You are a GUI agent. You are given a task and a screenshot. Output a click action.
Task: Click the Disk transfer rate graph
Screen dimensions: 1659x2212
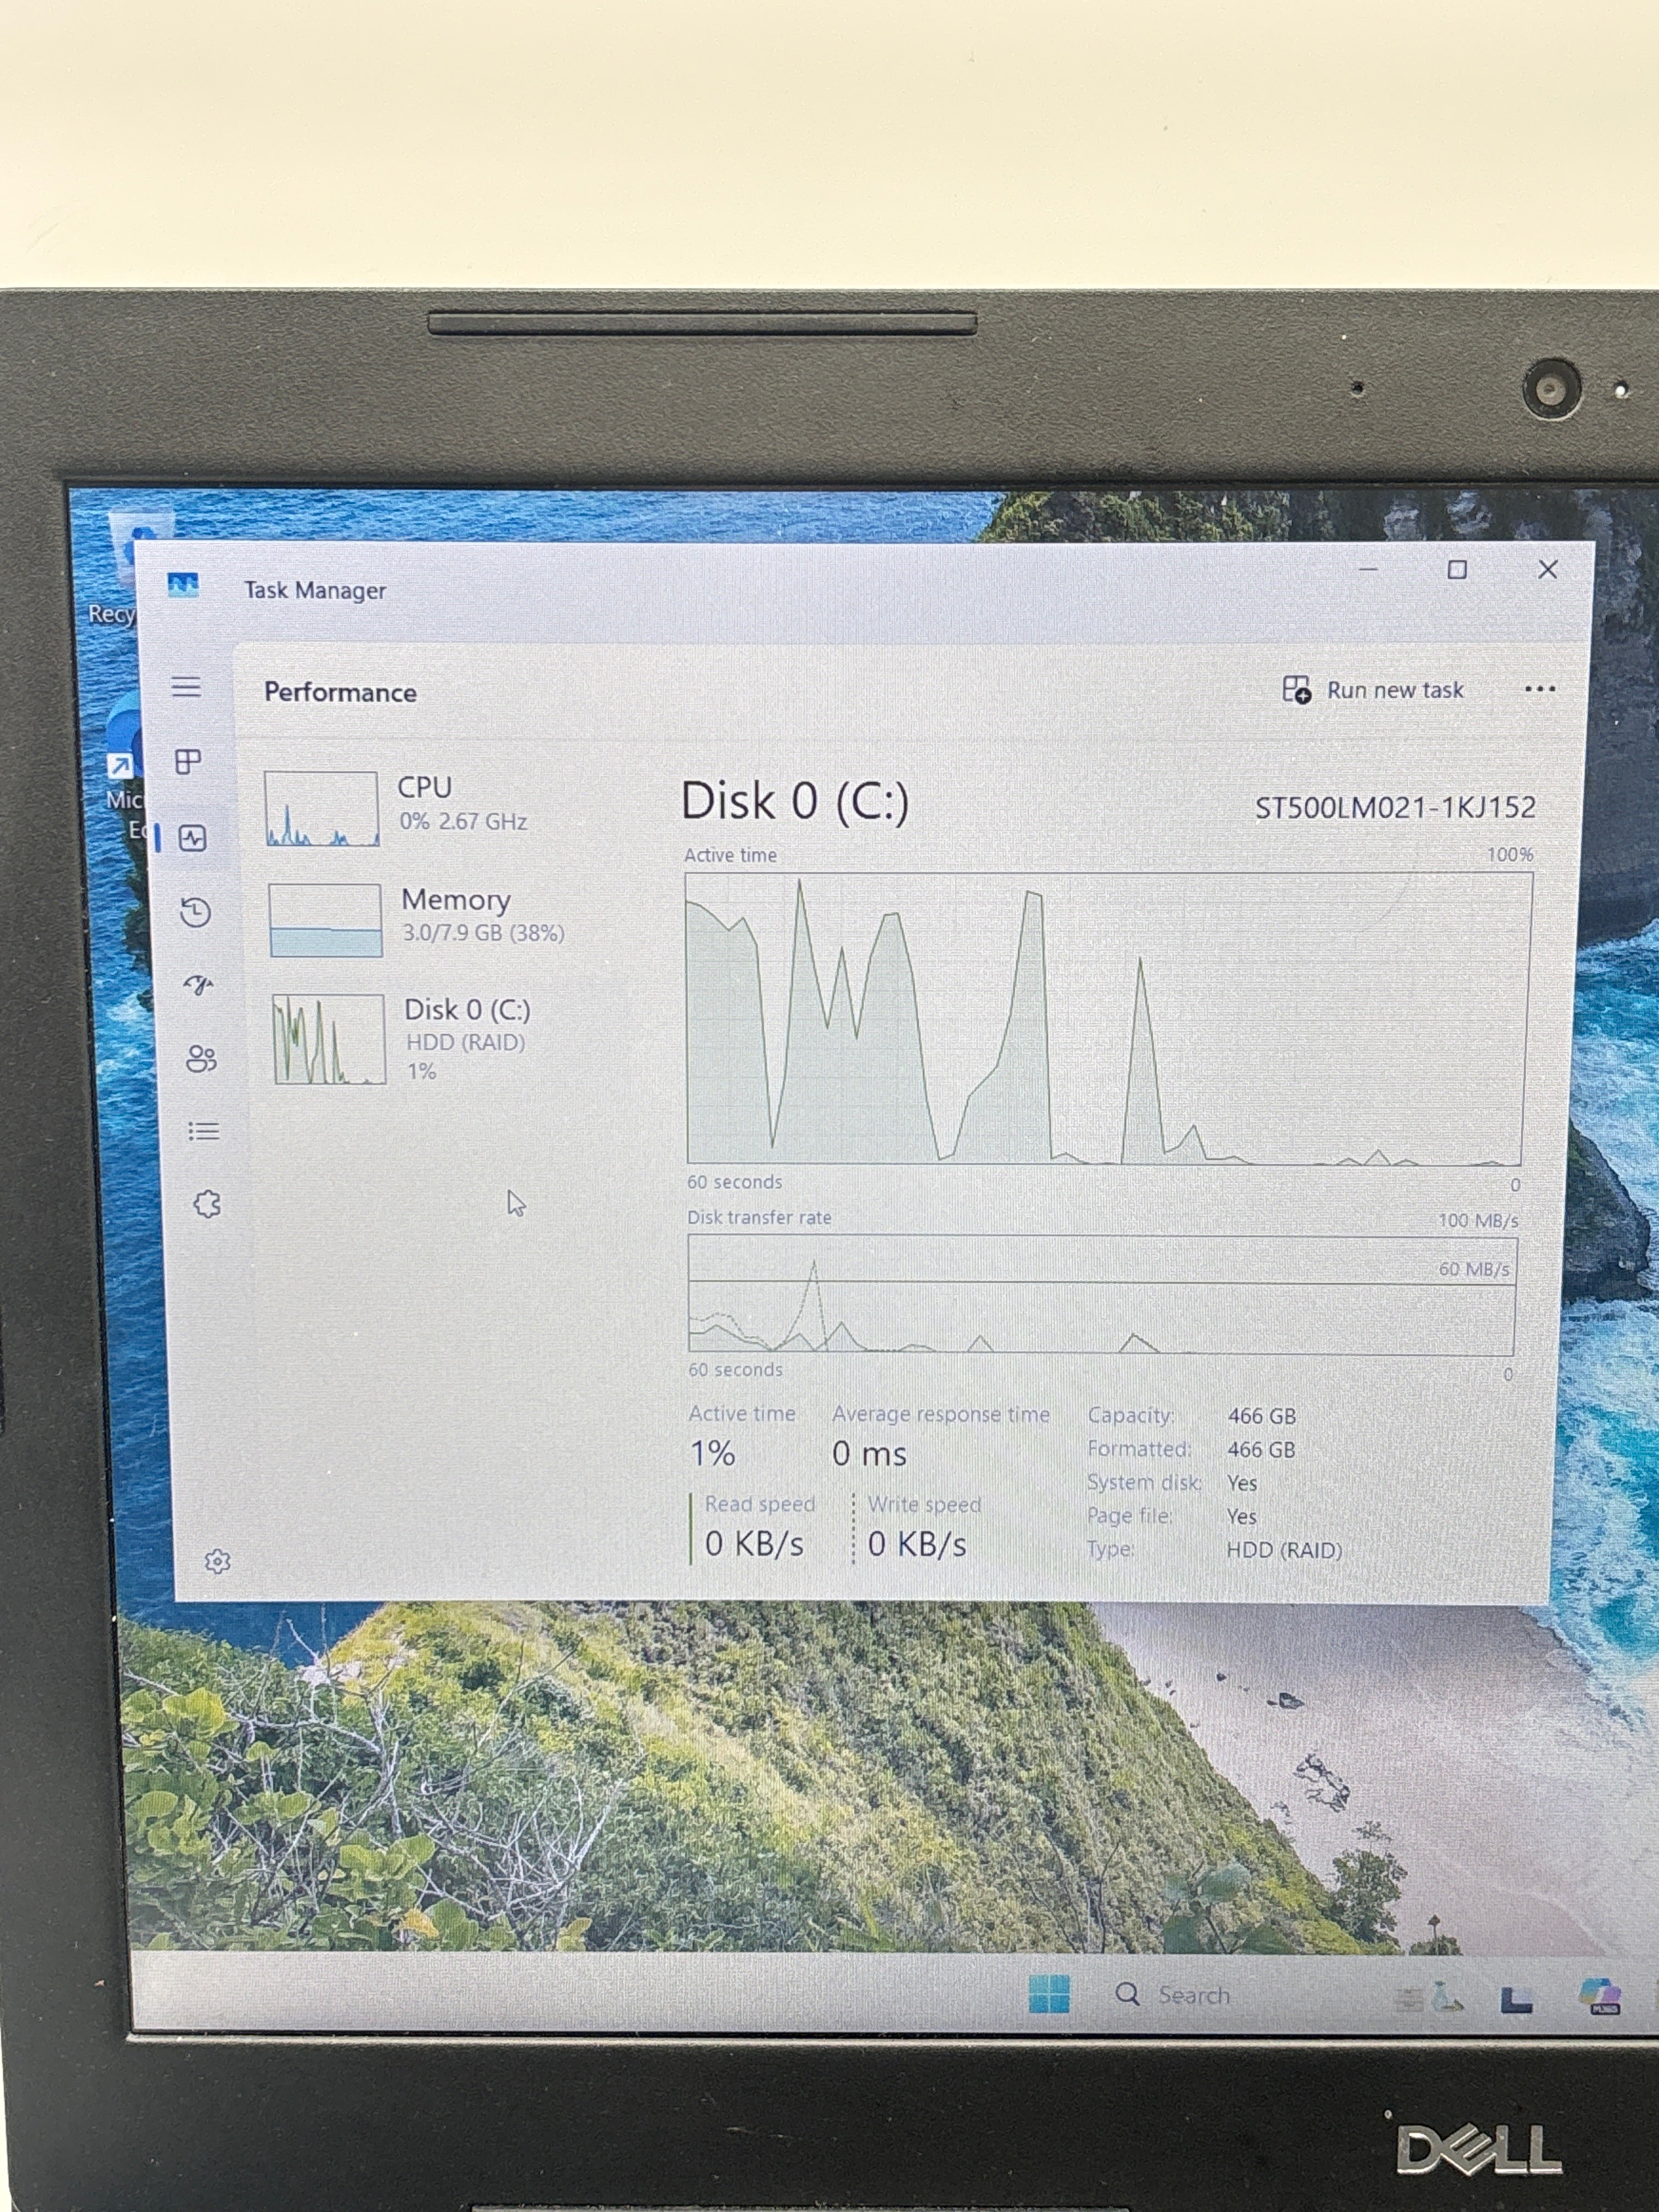[x=1102, y=1295]
